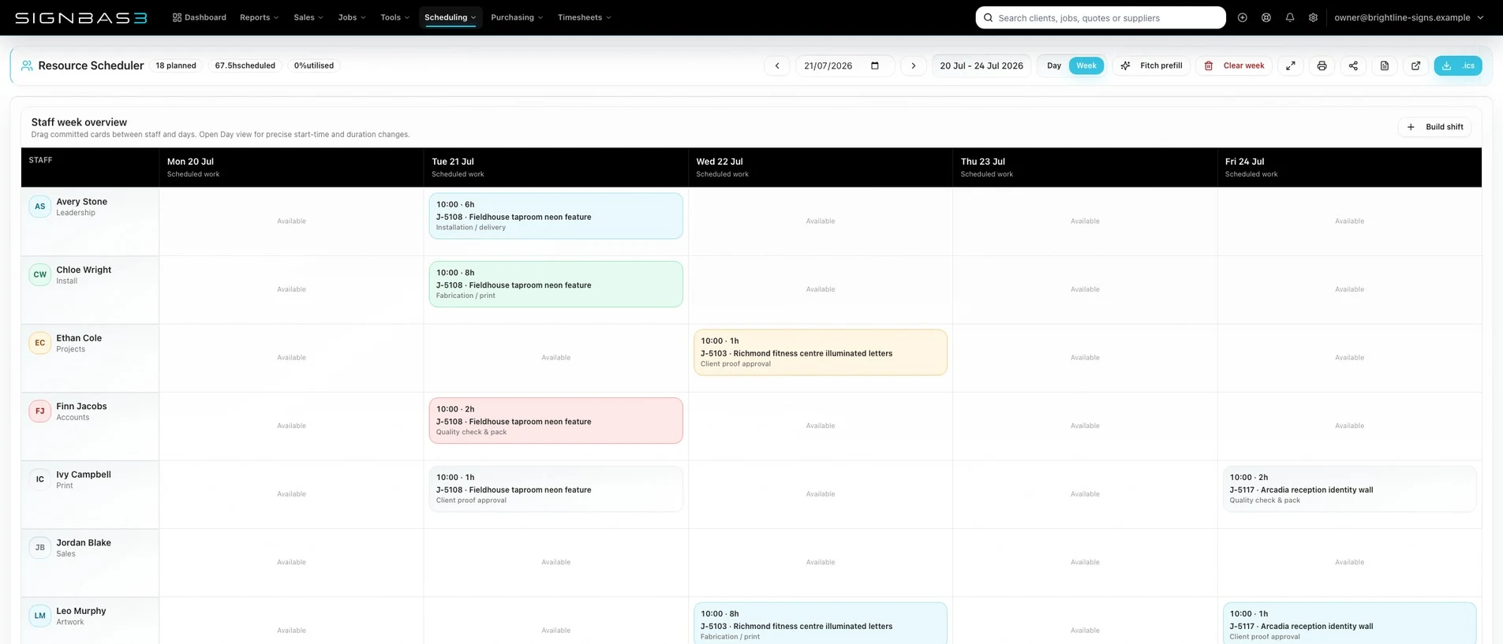This screenshot has width=1503, height=644.
Task: Click the 67.5h scheduled badge
Action: (x=245, y=65)
